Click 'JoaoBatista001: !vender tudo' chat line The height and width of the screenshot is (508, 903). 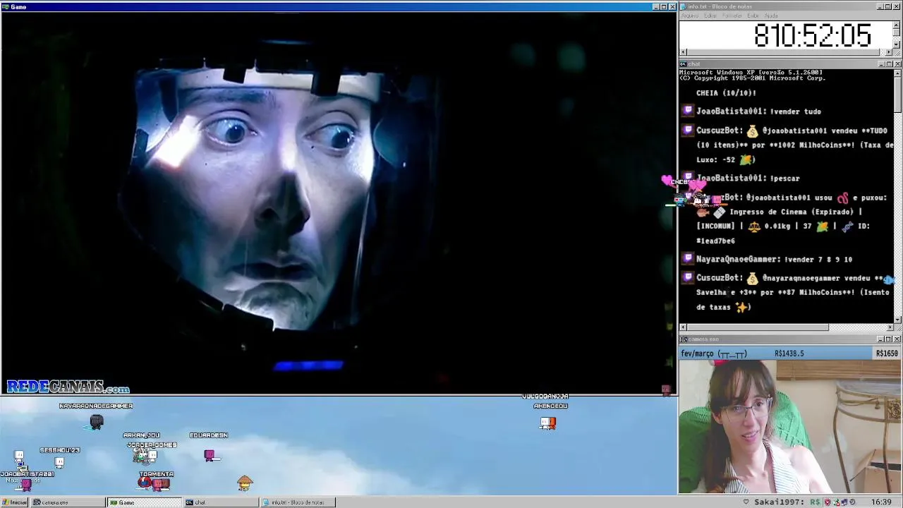point(758,111)
